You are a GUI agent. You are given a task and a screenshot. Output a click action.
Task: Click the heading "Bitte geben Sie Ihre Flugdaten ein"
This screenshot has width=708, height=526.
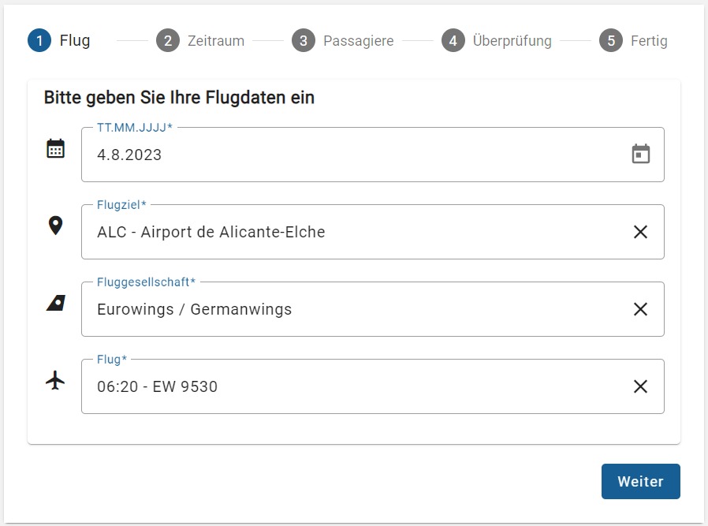[179, 98]
